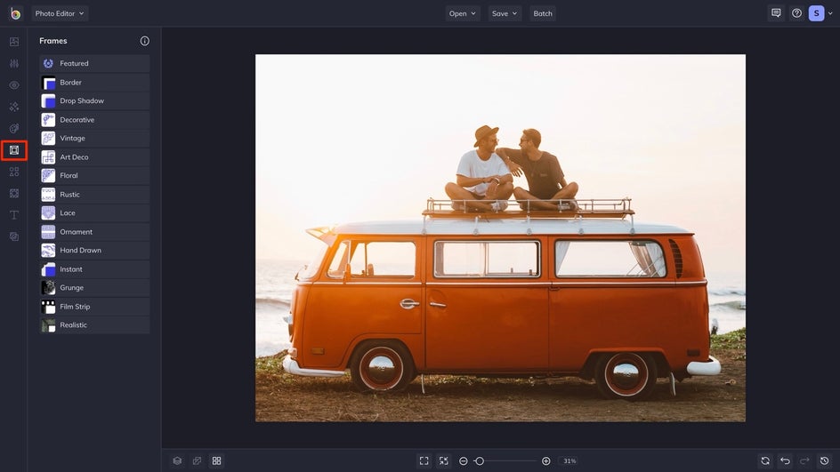The image size is (840, 472).
Task: Choose the Rustic frames category
Action: [94, 195]
